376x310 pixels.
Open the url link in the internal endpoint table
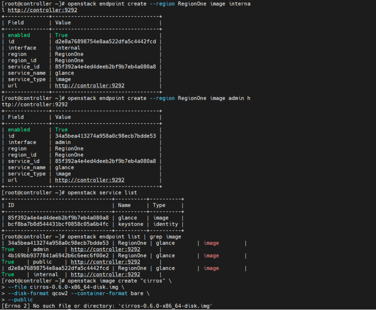coord(90,86)
